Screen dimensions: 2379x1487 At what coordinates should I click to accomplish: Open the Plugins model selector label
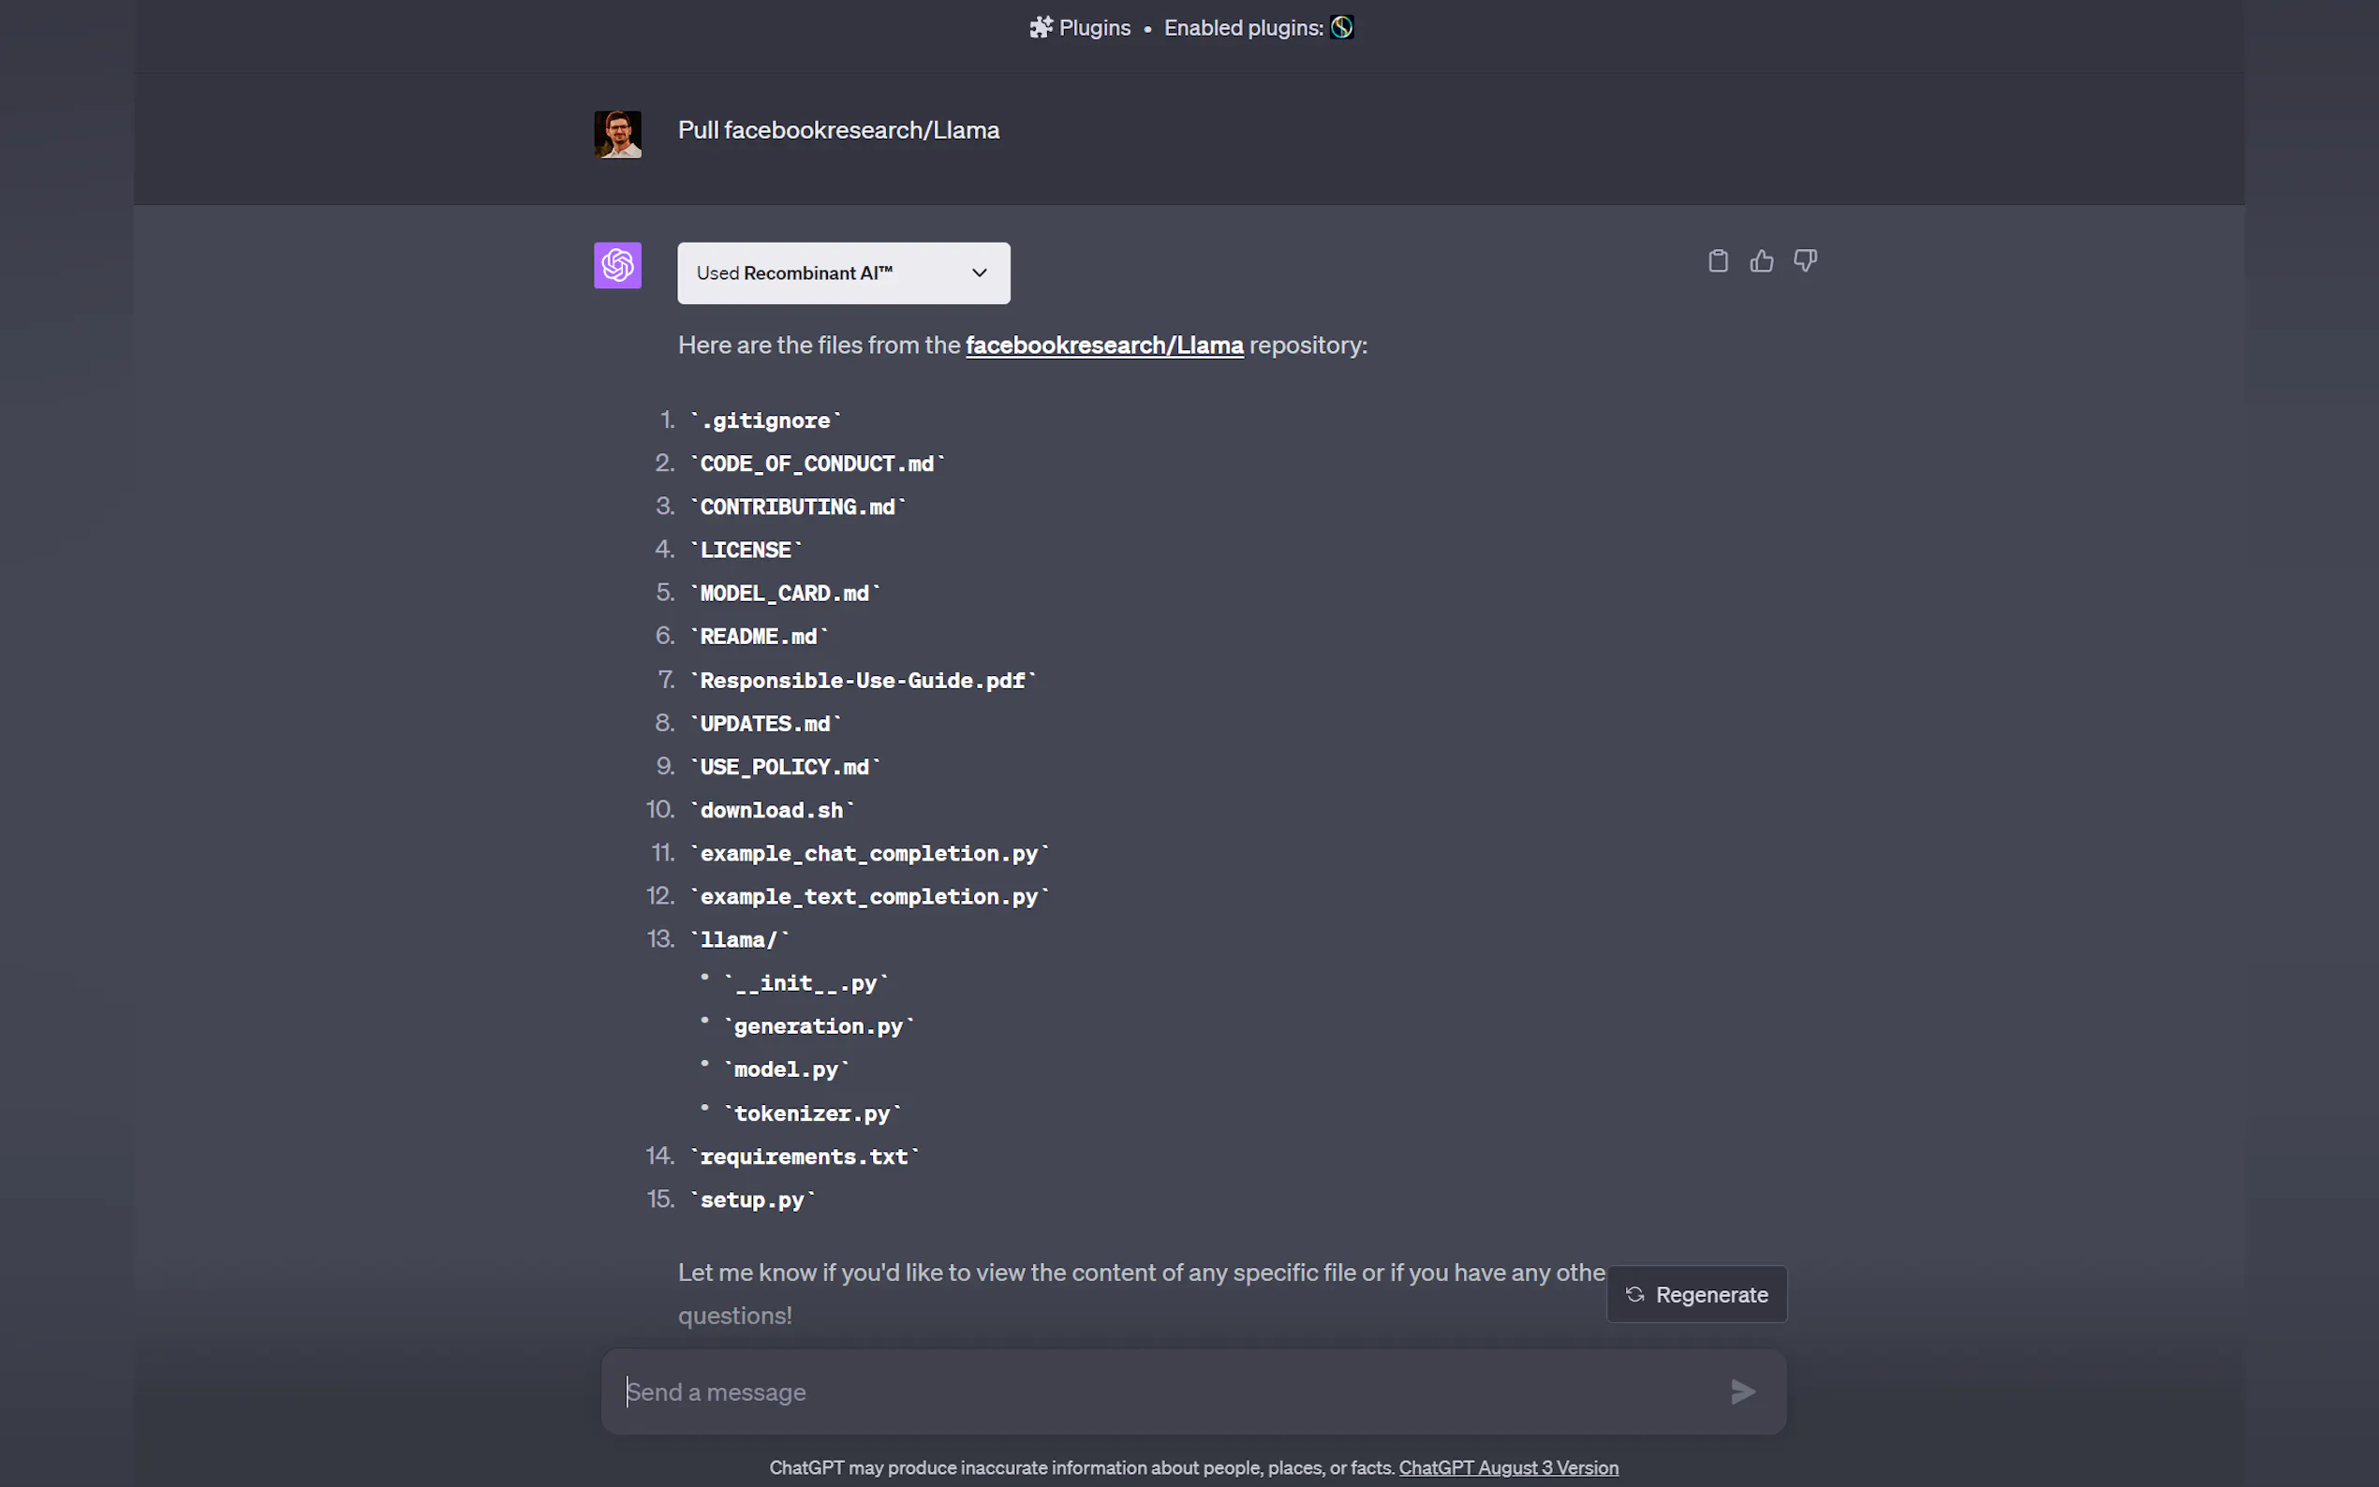pyautogui.click(x=1095, y=27)
